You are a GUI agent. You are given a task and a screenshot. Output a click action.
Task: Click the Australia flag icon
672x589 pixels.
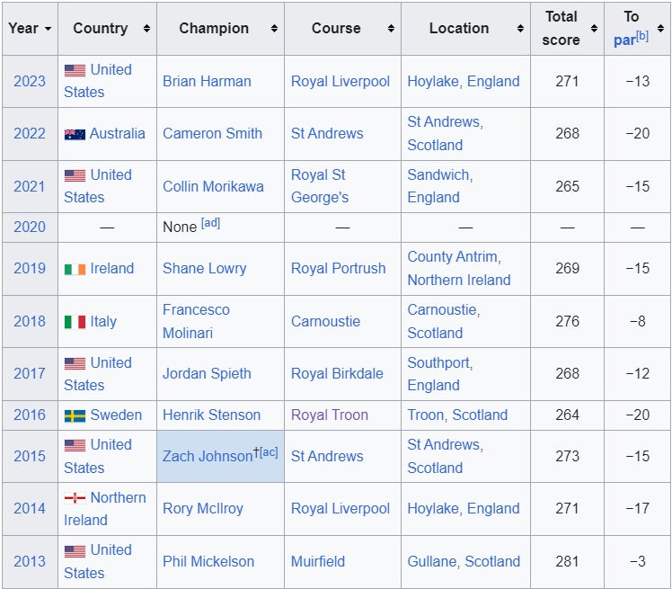pos(75,134)
